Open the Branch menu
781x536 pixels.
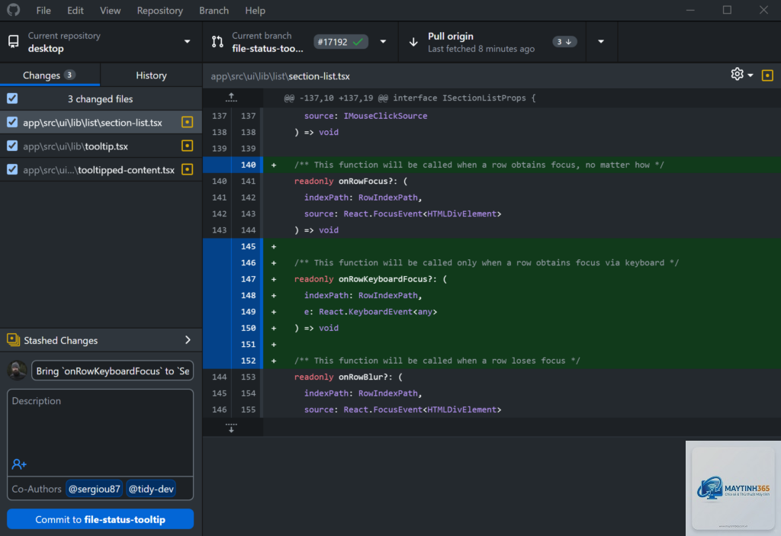214,11
